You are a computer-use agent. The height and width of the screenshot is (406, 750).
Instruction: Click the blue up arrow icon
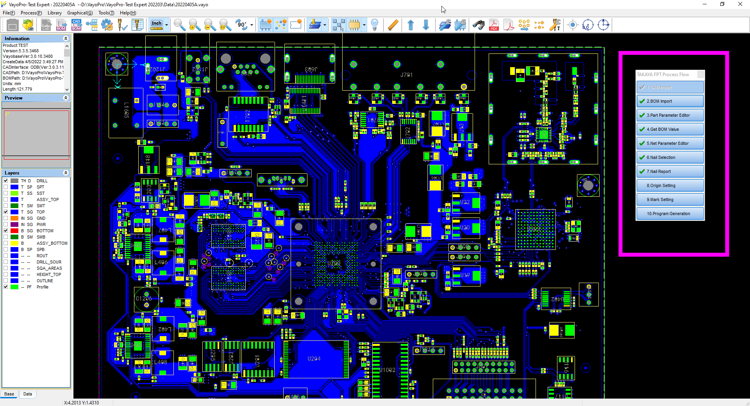click(411, 25)
